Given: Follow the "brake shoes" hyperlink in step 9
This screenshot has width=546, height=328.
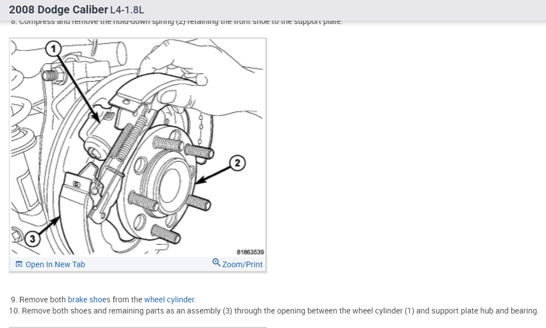Looking at the screenshot, I should pos(89,300).
